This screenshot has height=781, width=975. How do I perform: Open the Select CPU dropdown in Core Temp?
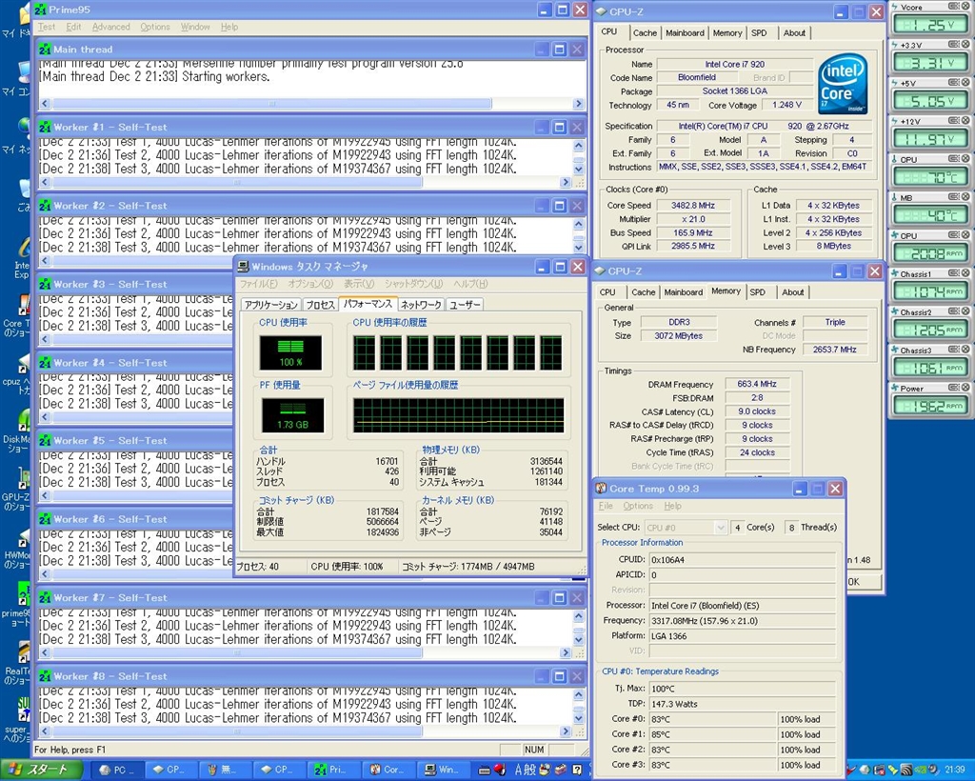pos(720,528)
